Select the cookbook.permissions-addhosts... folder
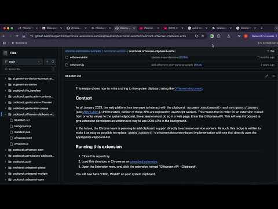This screenshot has height=209, width=278. [x=33, y=156]
